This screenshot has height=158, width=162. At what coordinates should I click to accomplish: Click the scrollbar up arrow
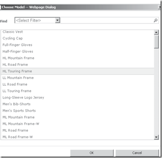[x=156, y=32]
